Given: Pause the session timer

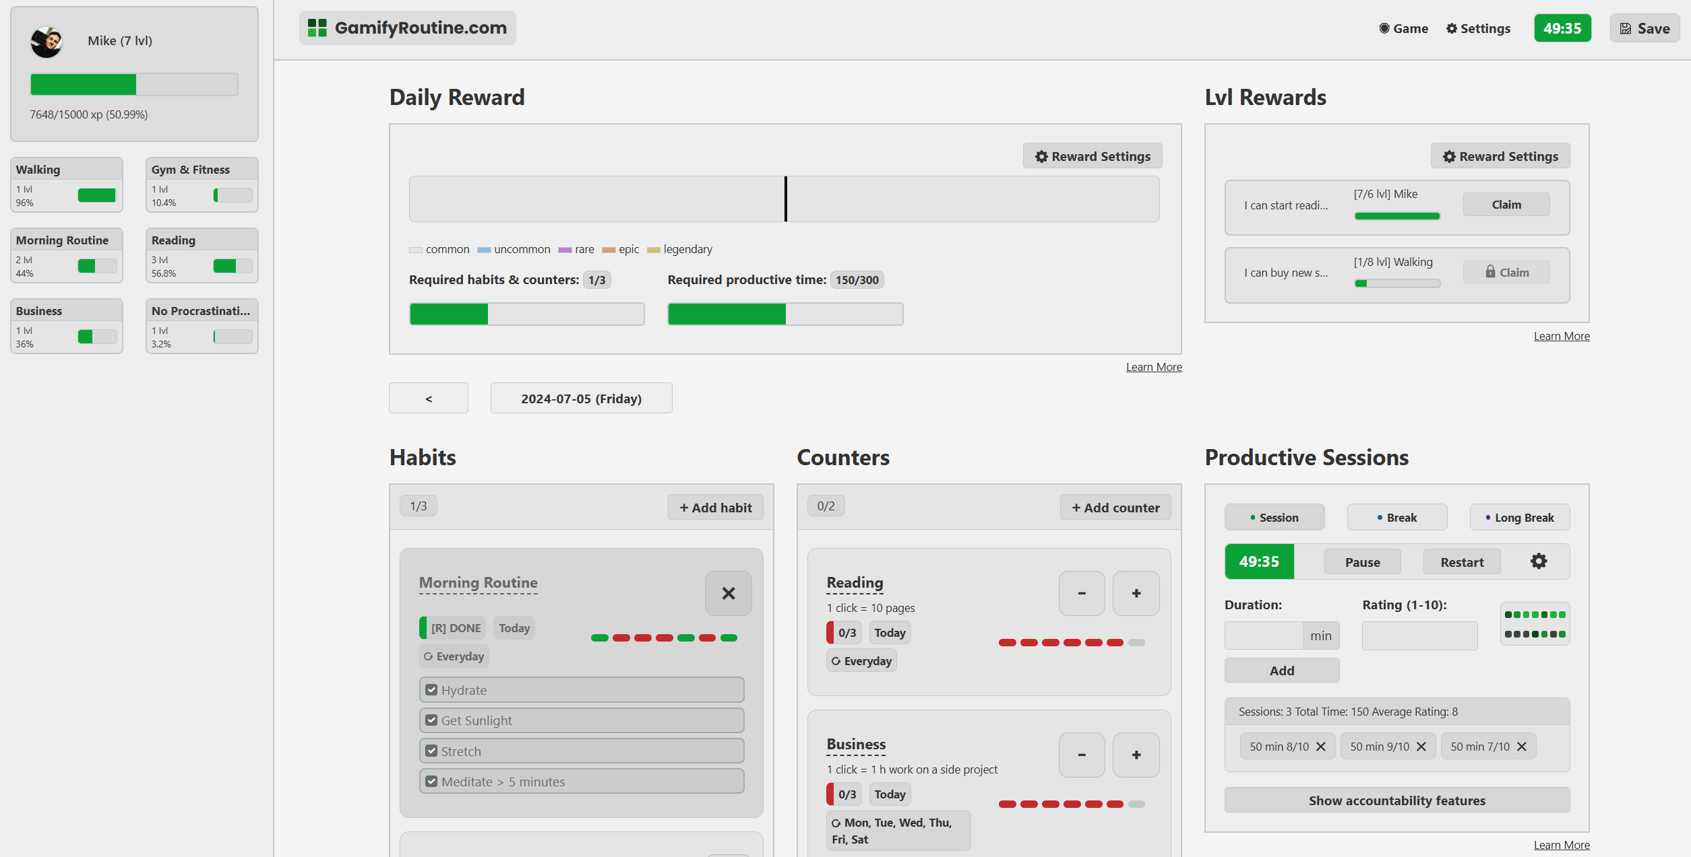Looking at the screenshot, I should (x=1363, y=562).
